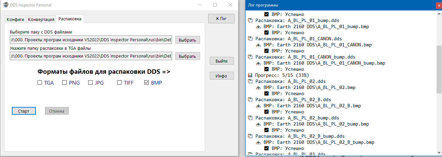The image size is (442, 157).
Task: Click unpack icon beside A_BL_PL_01_bump.dds entry
Action: [250, 20]
